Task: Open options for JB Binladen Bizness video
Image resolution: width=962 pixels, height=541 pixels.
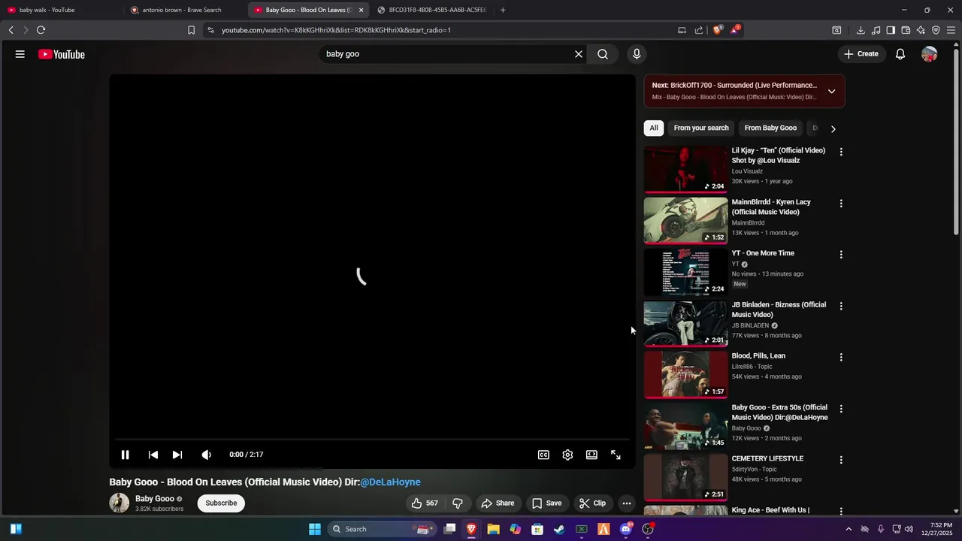Action: (841, 306)
